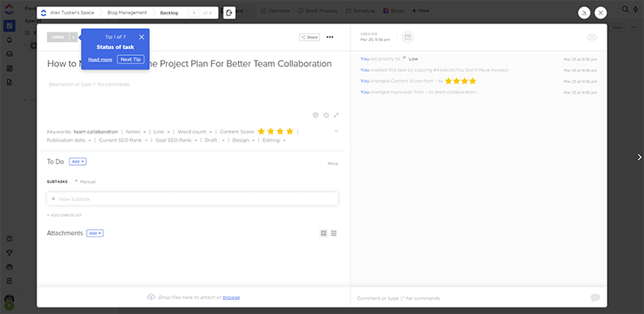Open the dashboards grid icon in sidebar

tap(10, 68)
